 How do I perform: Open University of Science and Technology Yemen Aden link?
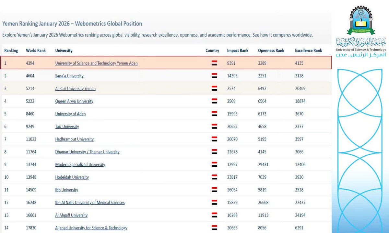[x=96, y=63]
